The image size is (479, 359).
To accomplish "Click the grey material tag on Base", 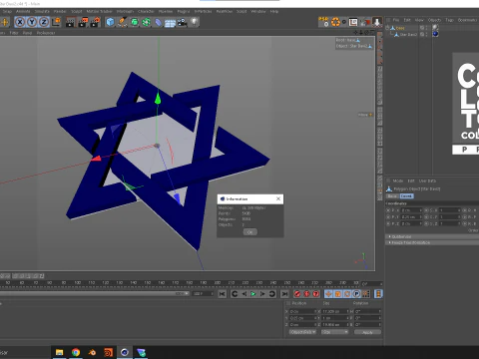I will (x=435, y=28).
